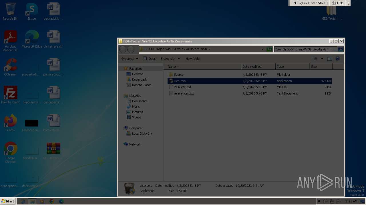Open Firefox desktop shortcut

point(10,123)
